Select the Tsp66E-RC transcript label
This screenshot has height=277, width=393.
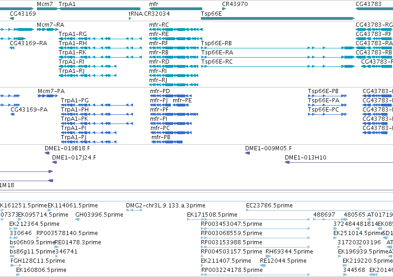pos(217,62)
